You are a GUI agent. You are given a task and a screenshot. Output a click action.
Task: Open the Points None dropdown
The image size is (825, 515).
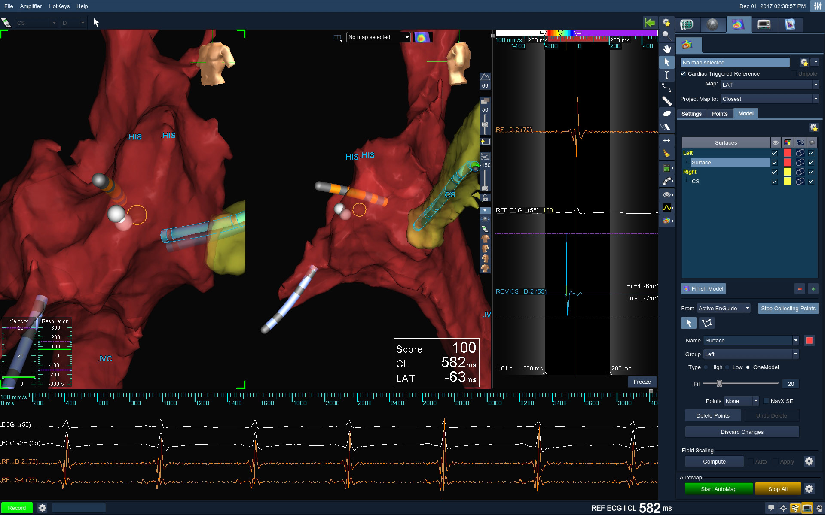tap(742, 401)
